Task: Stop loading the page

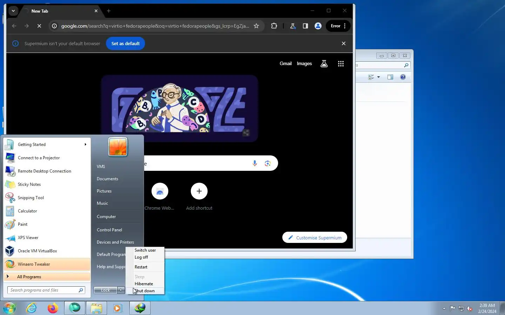Action: 39,26
